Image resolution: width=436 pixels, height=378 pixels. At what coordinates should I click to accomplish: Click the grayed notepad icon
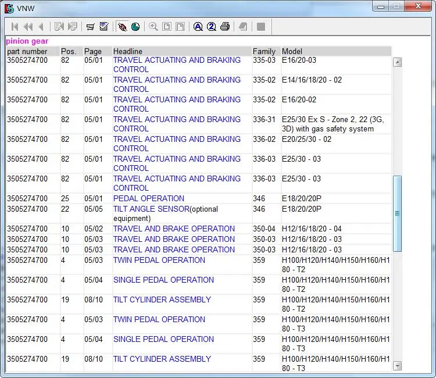click(x=243, y=27)
